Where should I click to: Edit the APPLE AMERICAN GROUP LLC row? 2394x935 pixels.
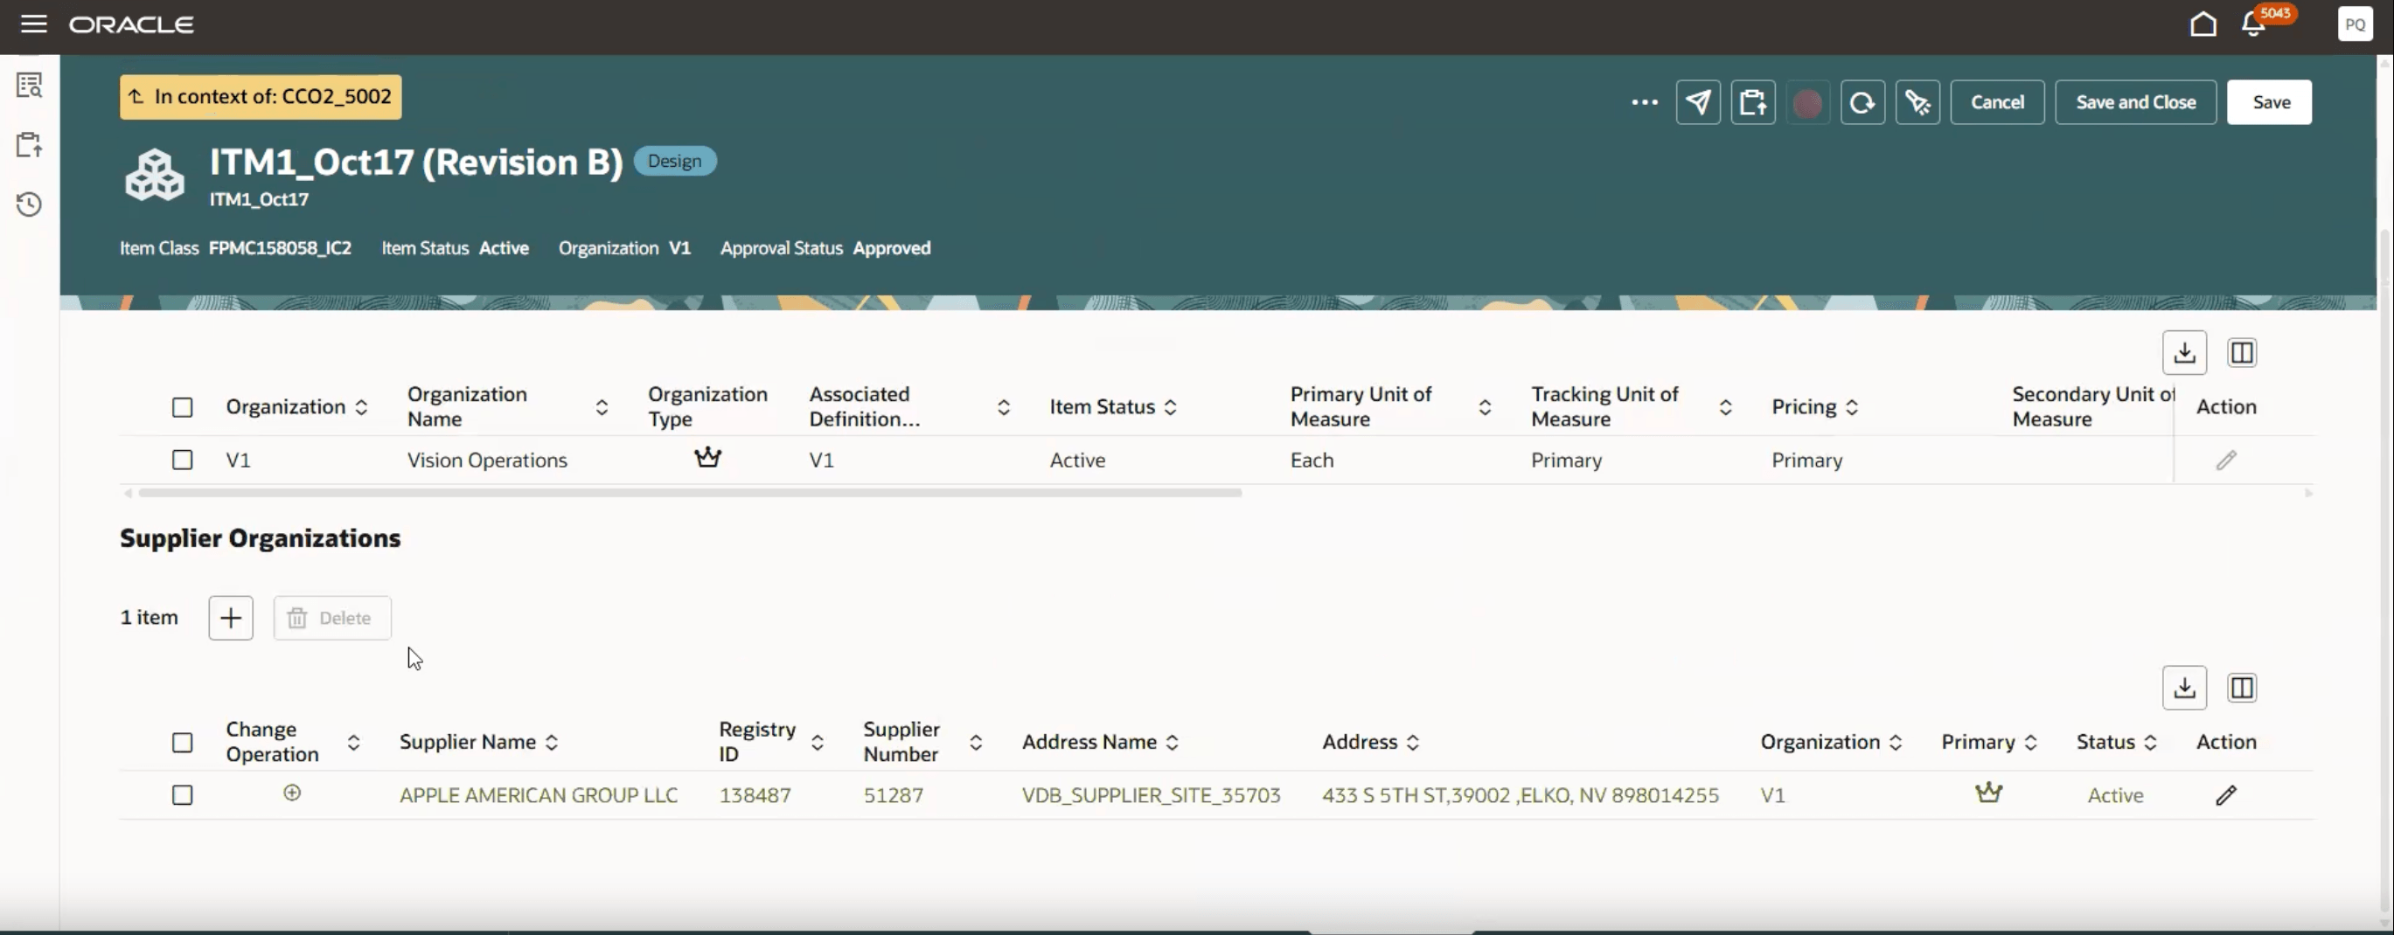[2228, 795]
